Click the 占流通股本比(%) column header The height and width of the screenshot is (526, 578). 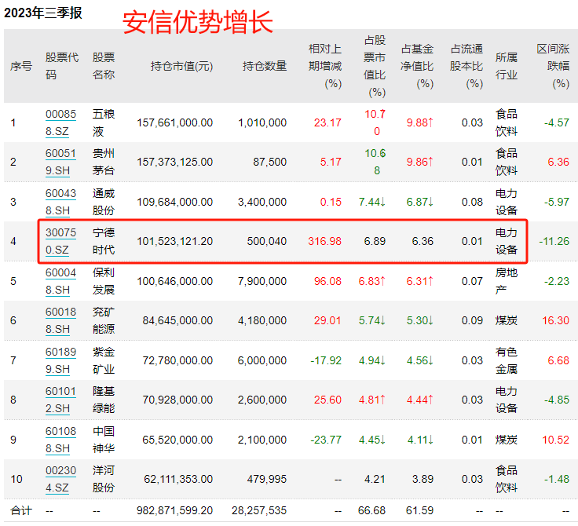[466, 67]
